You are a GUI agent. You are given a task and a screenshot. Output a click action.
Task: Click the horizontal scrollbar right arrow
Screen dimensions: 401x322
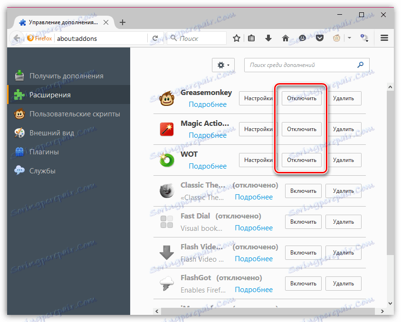(382, 311)
